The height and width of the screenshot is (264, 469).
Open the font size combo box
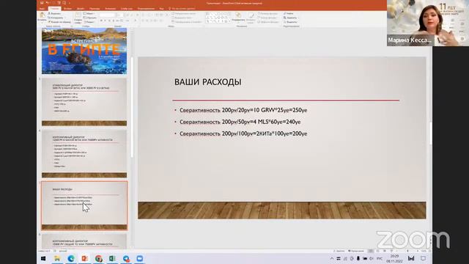(120, 15)
